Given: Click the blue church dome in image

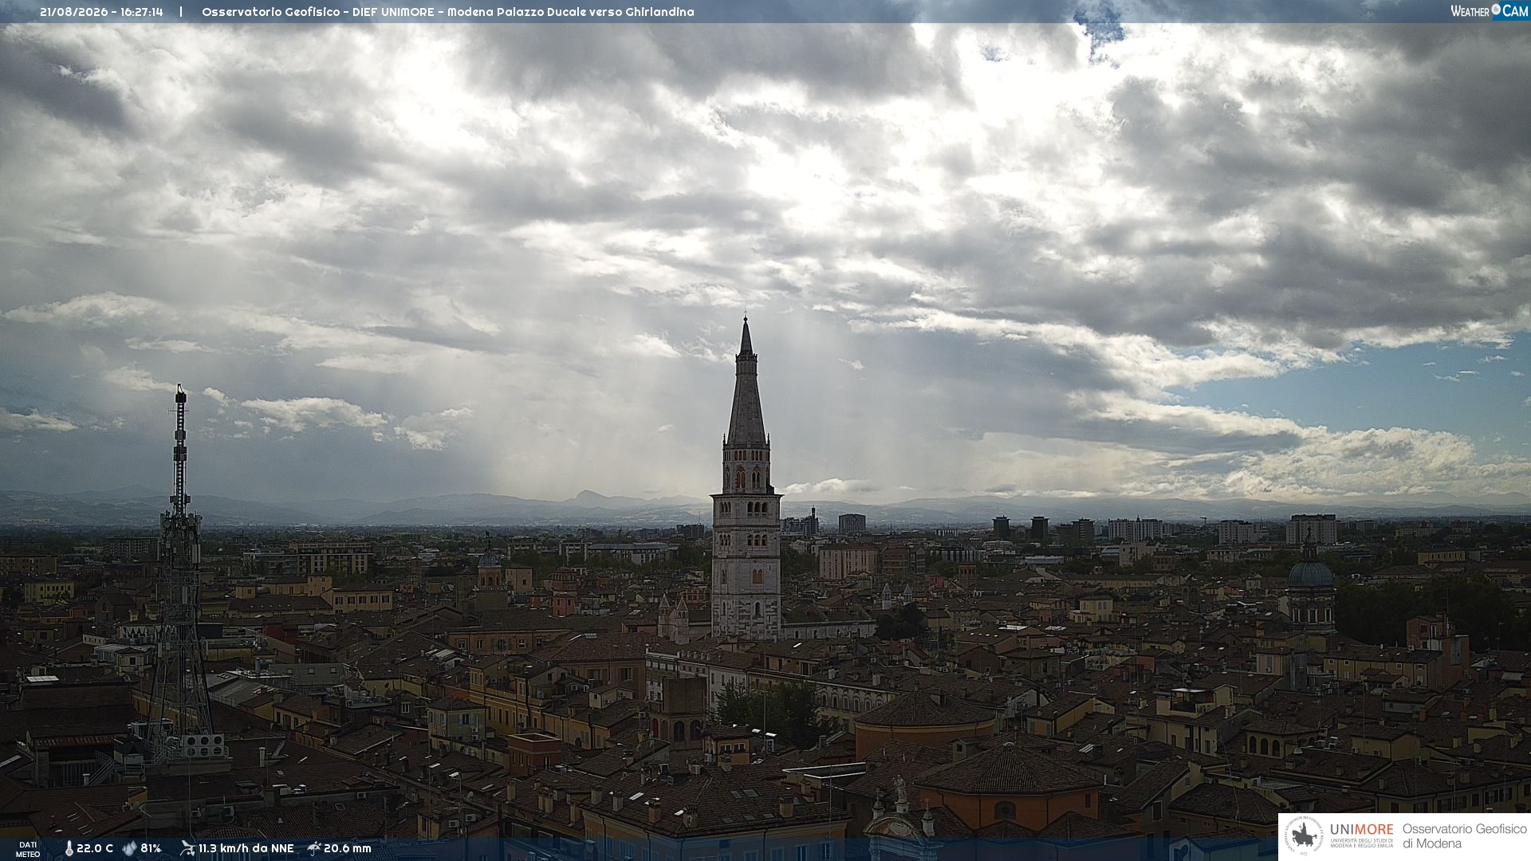Looking at the screenshot, I should pos(1310,572).
